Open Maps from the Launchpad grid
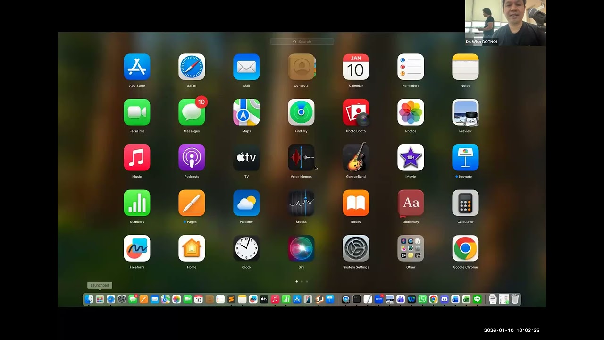Viewport: 604px width, 340px height. (x=246, y=112)
